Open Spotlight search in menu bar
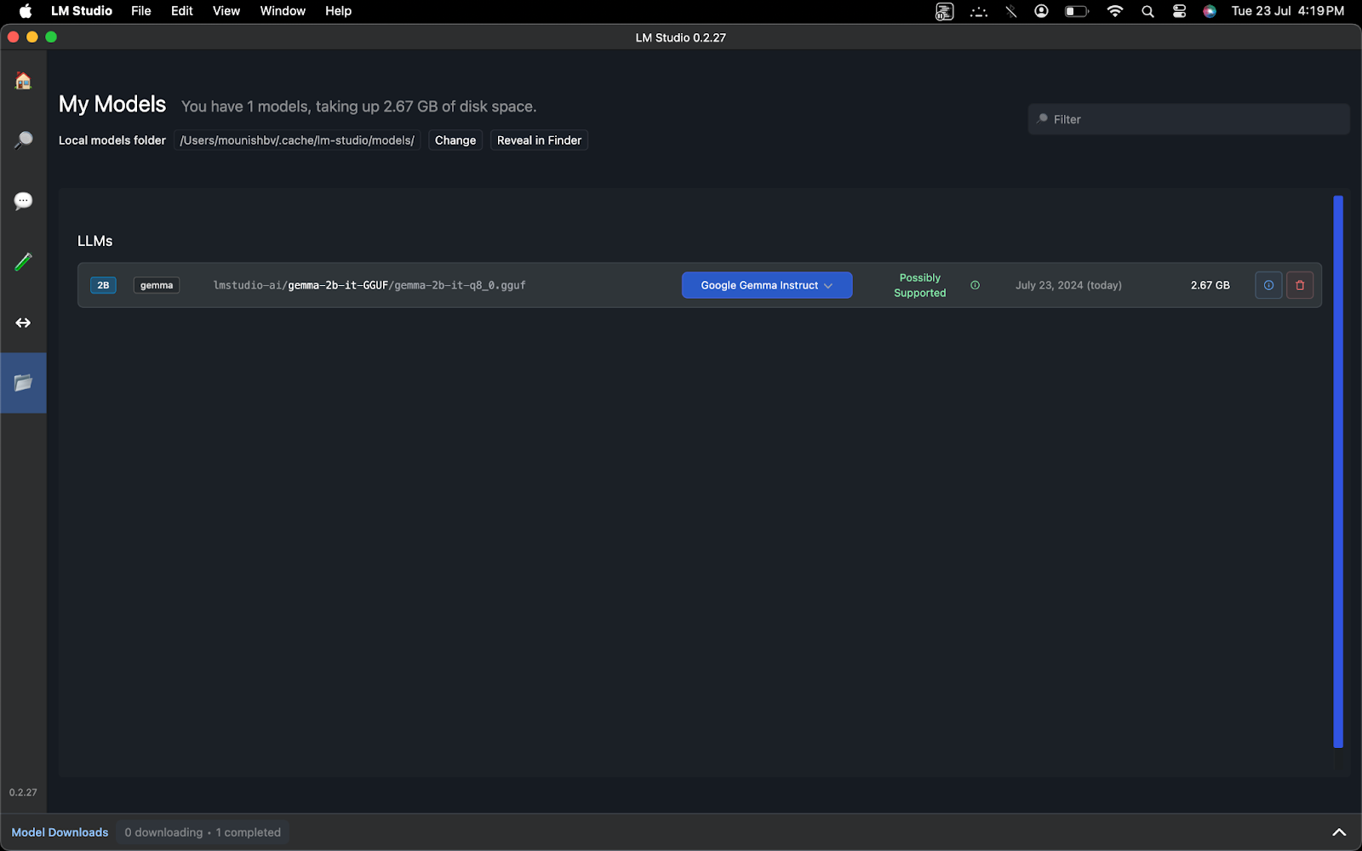 [1147, 11]
